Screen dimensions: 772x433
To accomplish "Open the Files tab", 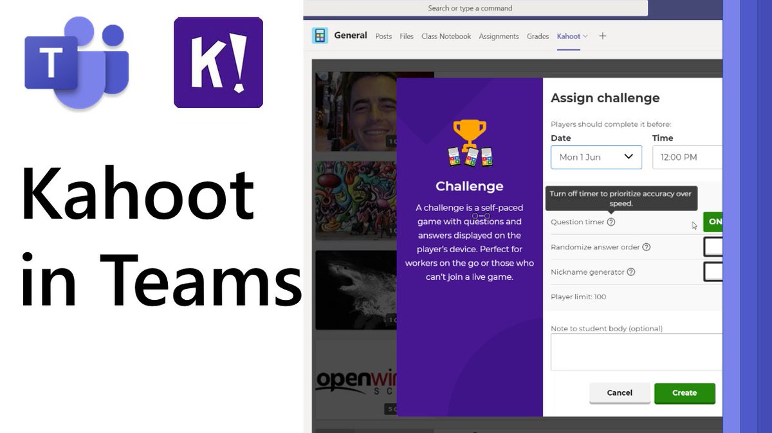I will [407, 37].
